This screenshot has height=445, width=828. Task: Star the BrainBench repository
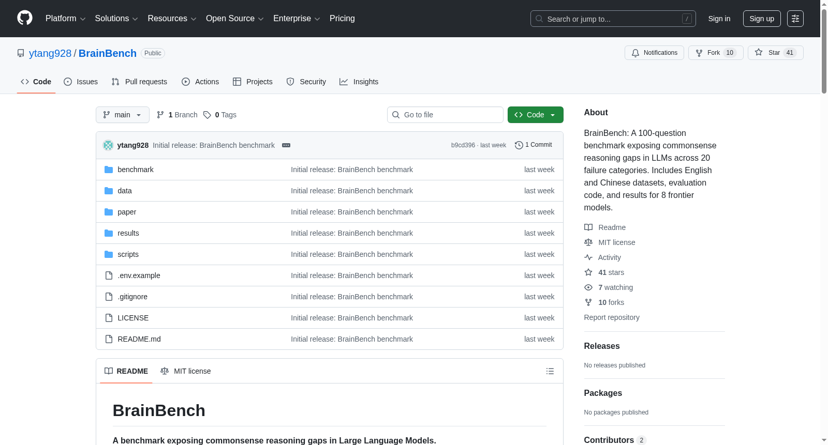coord(776,53)
